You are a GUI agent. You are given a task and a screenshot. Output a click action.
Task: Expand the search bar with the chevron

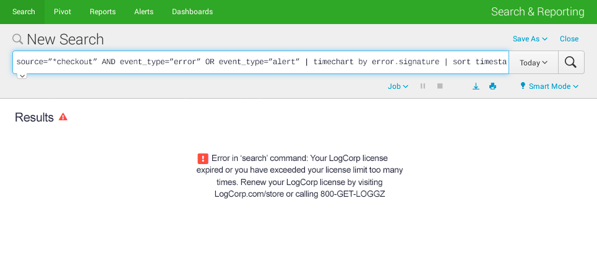[22, 76]
